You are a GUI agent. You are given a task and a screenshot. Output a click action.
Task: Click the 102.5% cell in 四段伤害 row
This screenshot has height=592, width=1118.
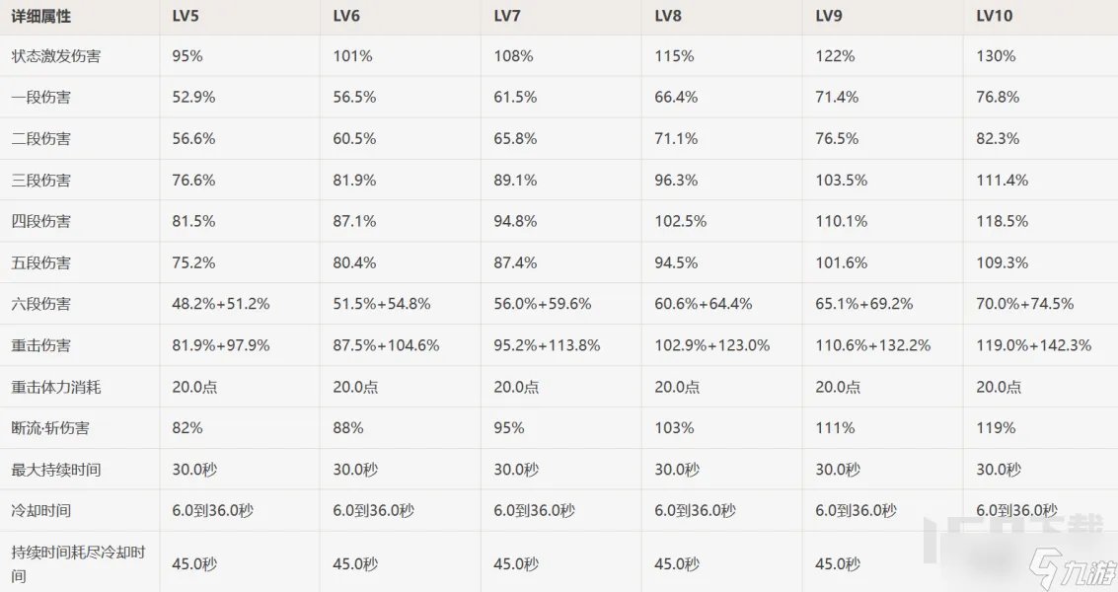[681, 222]
